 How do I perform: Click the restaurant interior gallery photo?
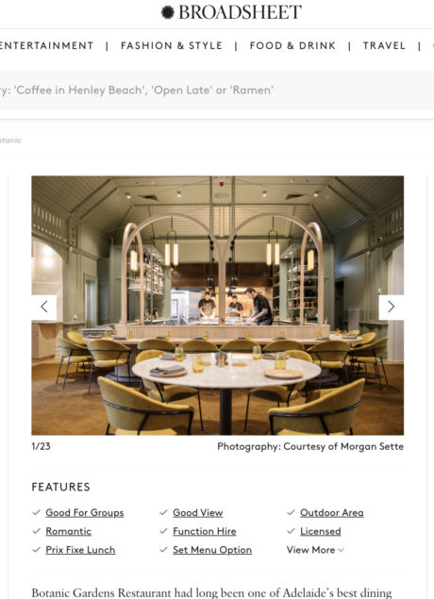pyautogui.click(x=217, y=306)
